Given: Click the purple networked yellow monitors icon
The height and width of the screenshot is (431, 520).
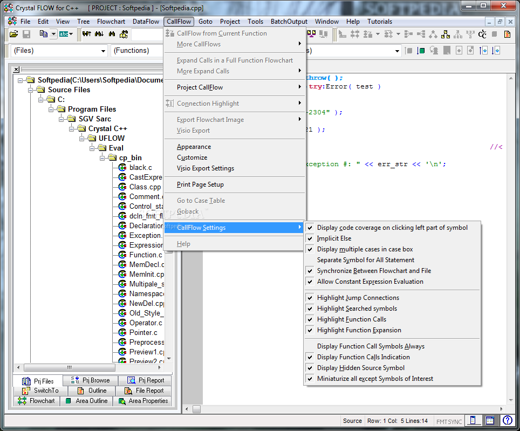Looking at the screenshot, I should click(x=311, y=34).
